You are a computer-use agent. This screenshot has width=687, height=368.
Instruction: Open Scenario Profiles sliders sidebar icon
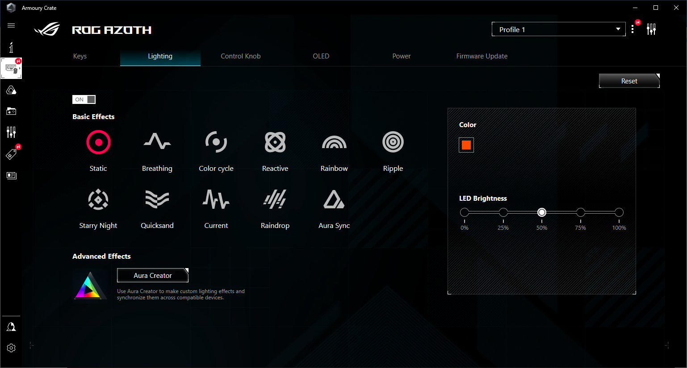[x=11, y=132]
